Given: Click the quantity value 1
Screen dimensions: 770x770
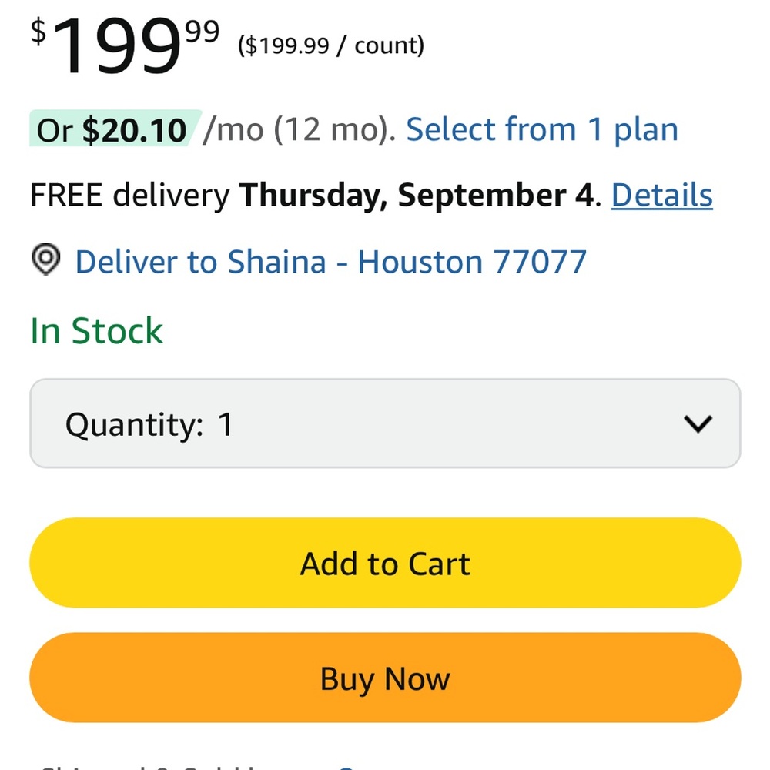Looking at the screenshot, I should pos(225,424).
